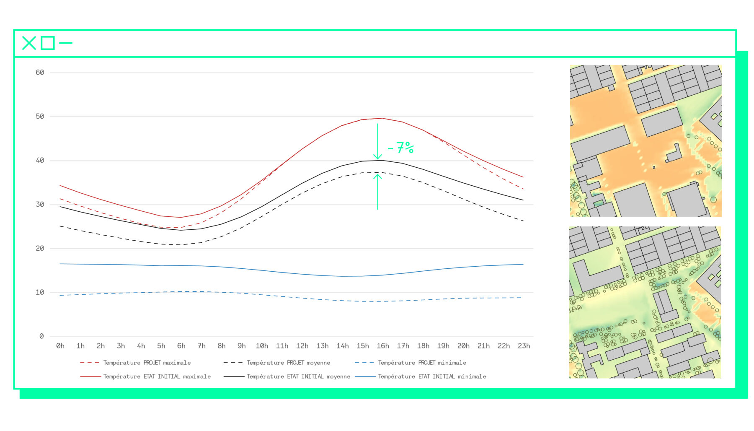The height and width of the screenshot is (431, 754).
Task: Click the 30 value on the y-axis
Action: click(40, 205)
